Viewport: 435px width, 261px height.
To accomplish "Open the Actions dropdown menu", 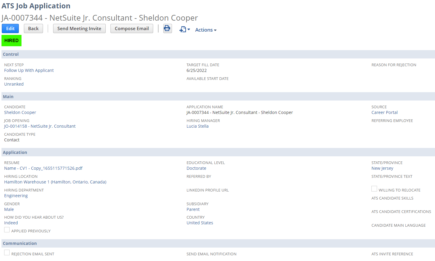I will tap(206, 30).
